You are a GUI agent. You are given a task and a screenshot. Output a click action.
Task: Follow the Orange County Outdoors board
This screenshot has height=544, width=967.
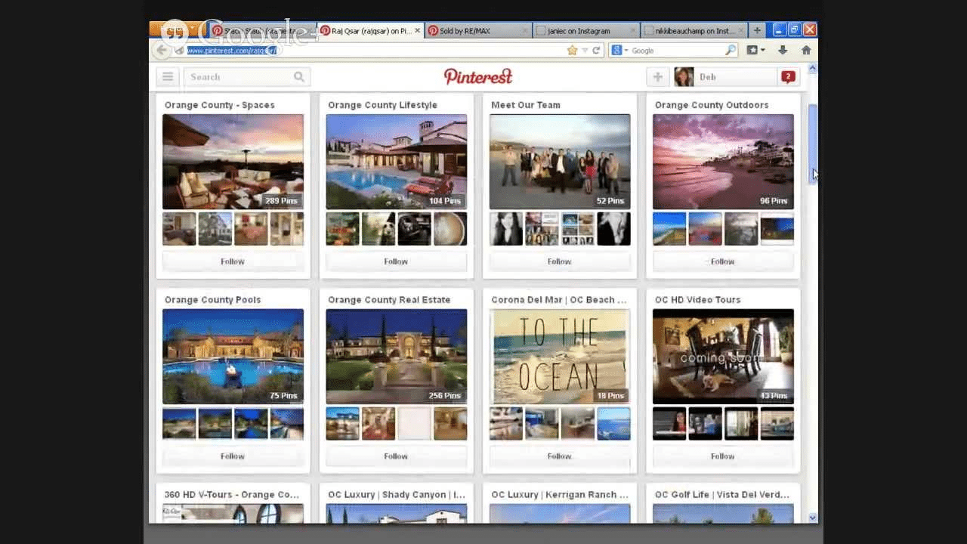[x=723, y=261]
